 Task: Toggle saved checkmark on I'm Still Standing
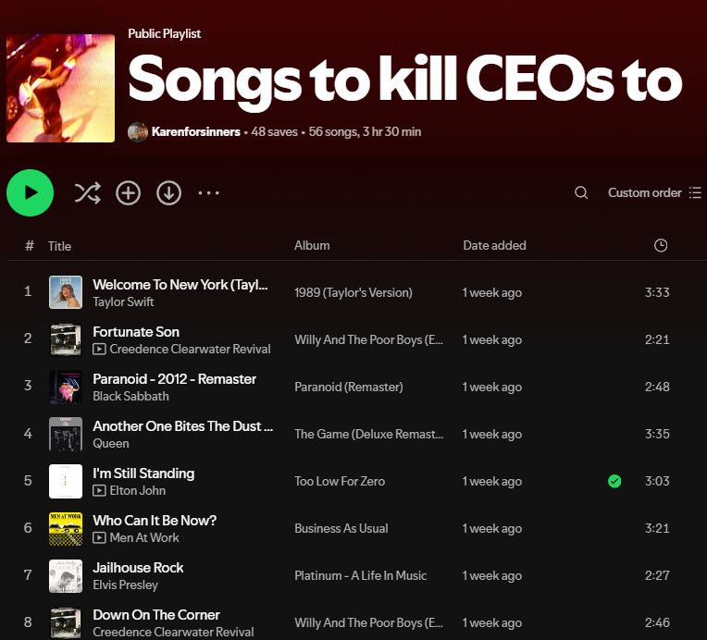(614, 481)
